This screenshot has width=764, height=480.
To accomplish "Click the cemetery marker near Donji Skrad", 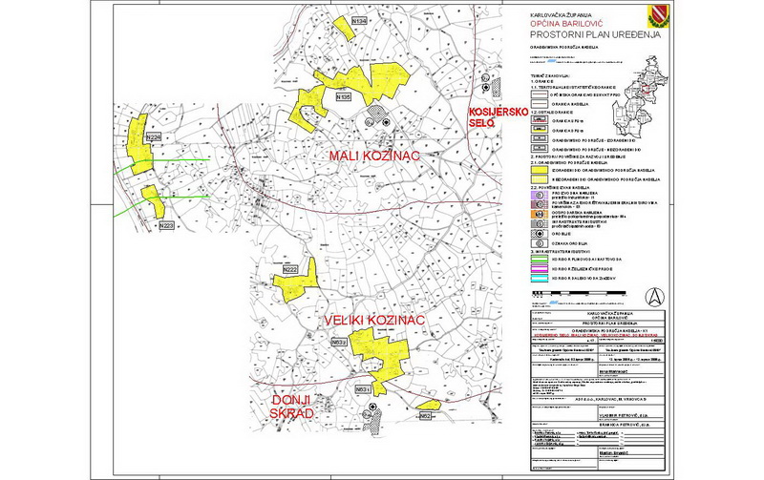I will point(372,407).
